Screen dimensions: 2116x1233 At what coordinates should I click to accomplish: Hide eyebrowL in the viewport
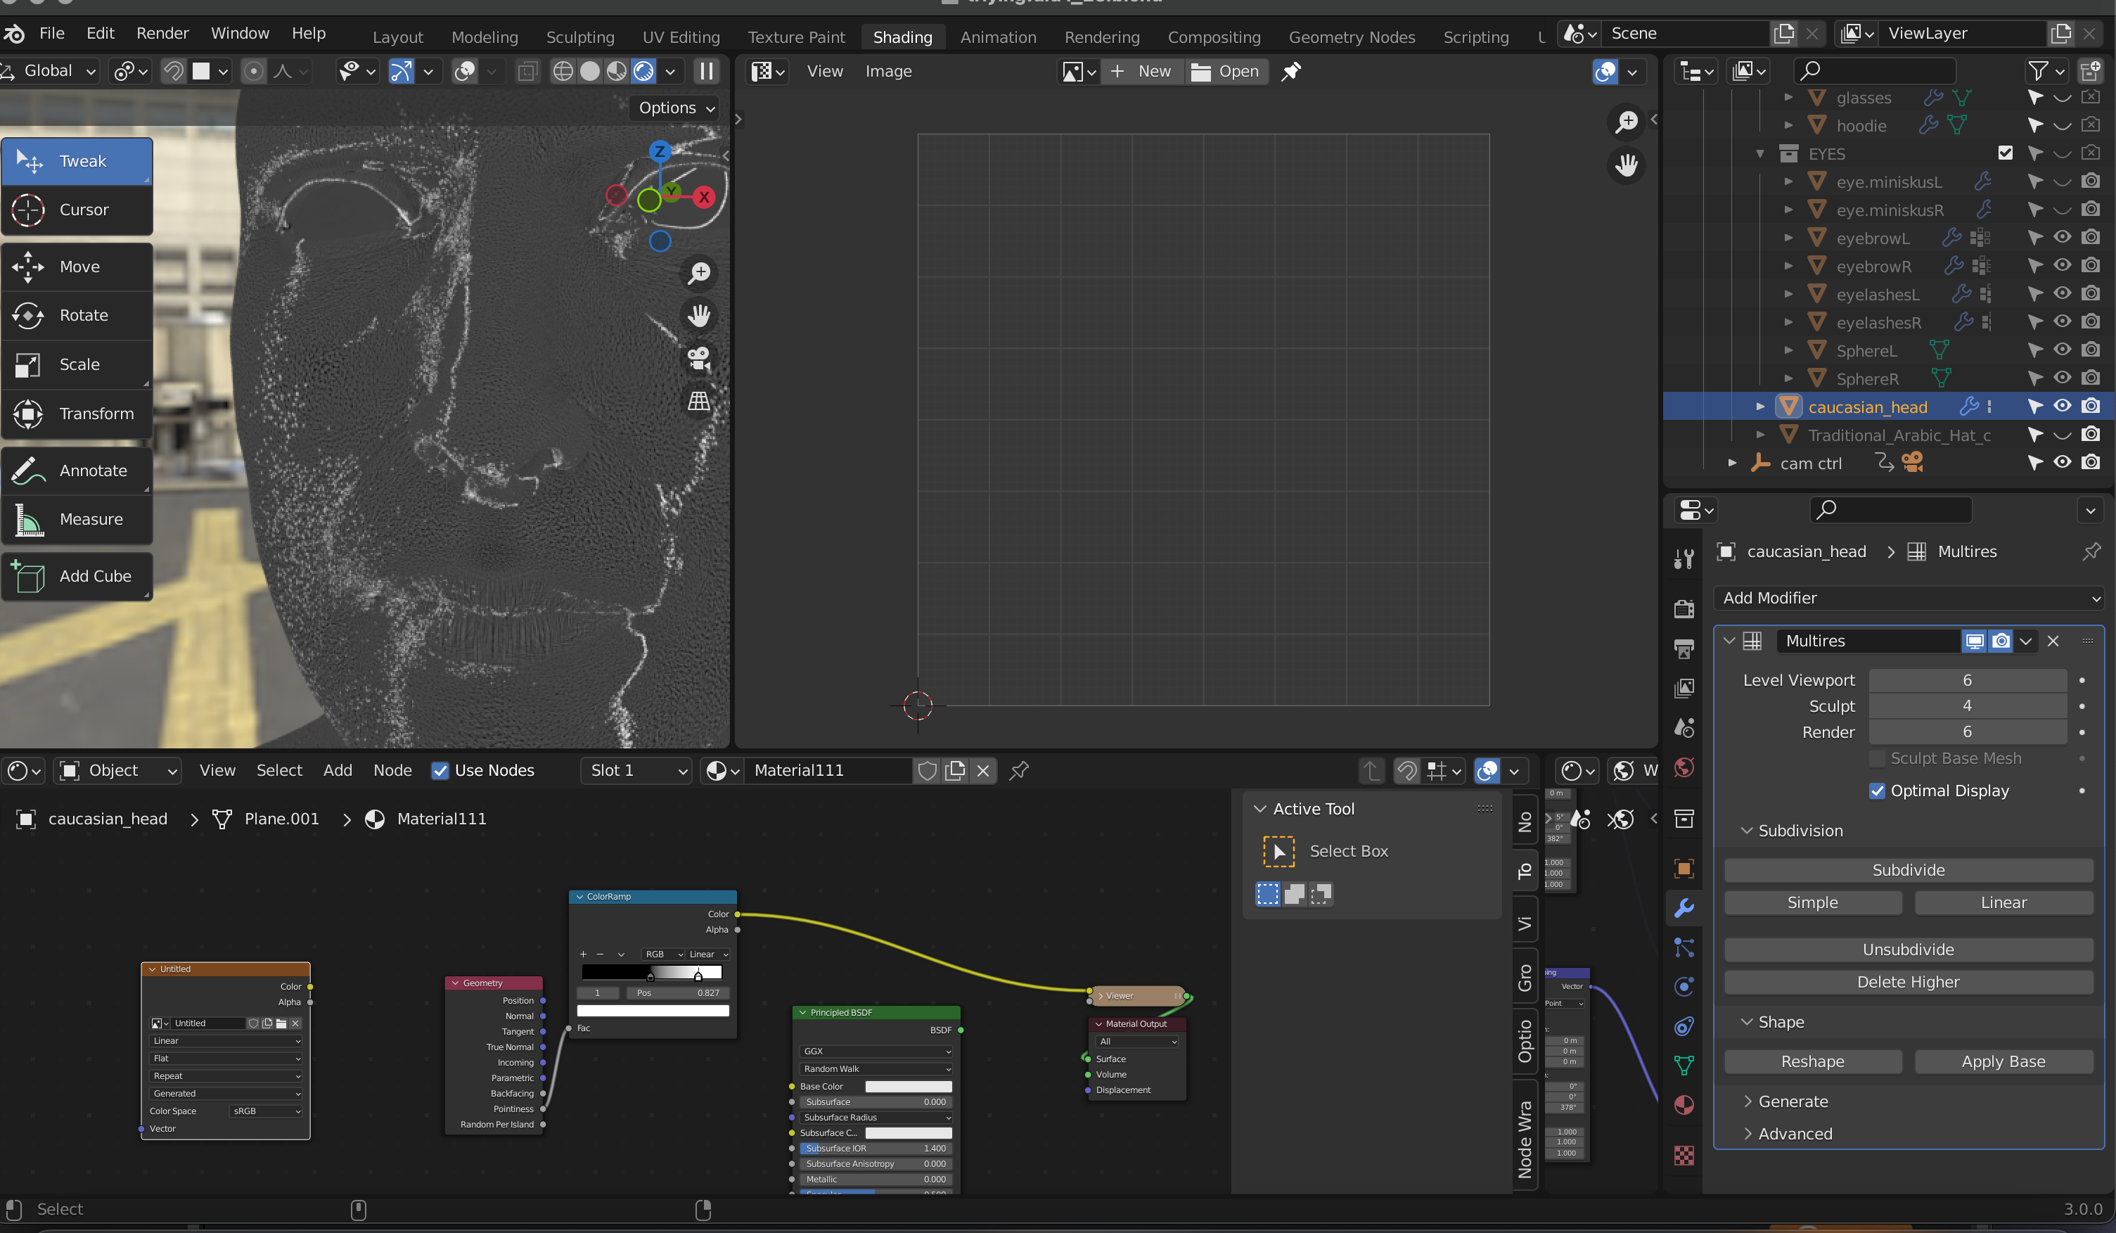click(x=2063, y=238)
